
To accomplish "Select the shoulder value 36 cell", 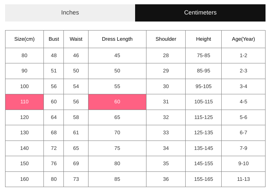I will point(166,179).
